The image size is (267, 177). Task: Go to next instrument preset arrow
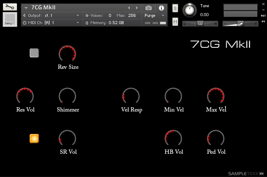point(136,8)
